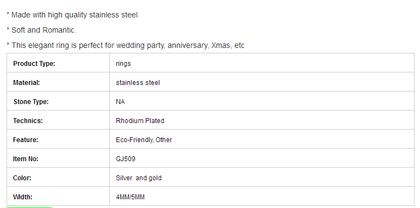
Task: Click the '4MM/5MM' width value
Action: (x=130, y=197)
